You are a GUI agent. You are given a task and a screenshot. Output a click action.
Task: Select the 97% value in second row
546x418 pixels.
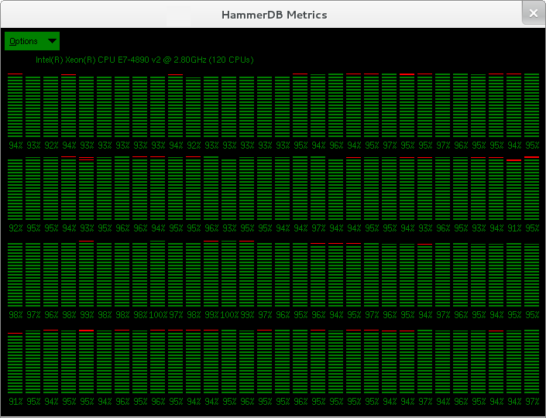[x=318, y=228]
